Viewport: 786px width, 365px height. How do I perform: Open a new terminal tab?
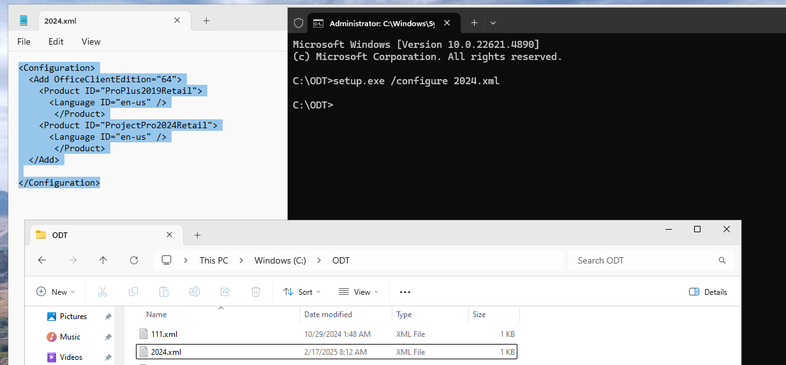(x=474, y=23)
